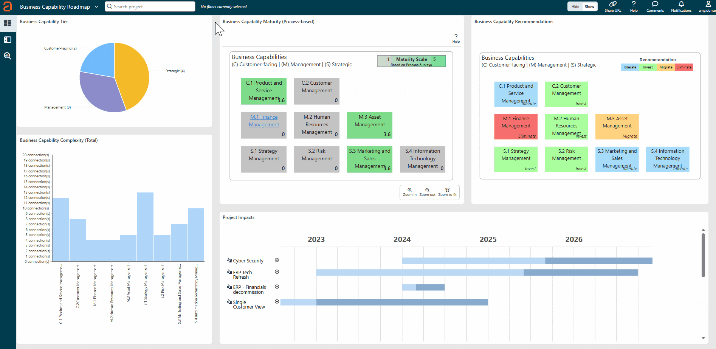This screenshot has height=349, width=716.
Task: Open the search analysis sidebar icon
Action: point(8,56)
